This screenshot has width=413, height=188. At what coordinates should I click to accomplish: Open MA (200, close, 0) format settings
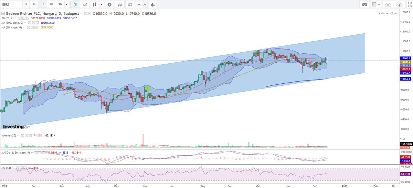click(x=33, y=23)
